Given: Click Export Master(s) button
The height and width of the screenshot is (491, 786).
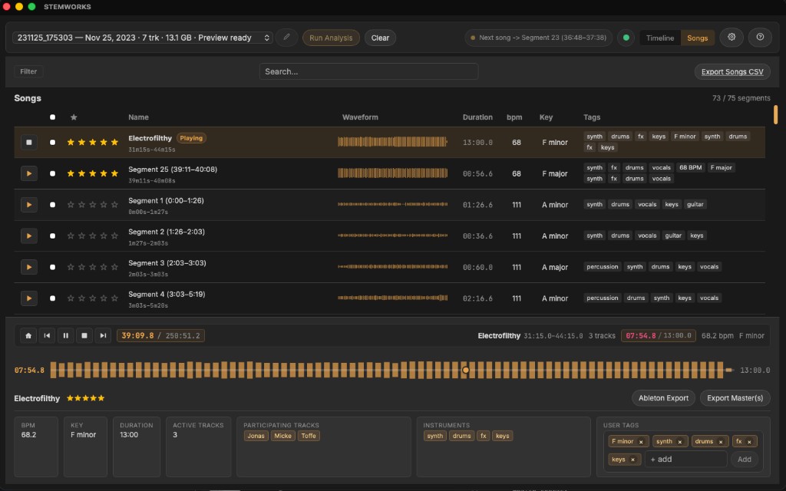Looking at the screenshot, I should [x=735, y=398].
